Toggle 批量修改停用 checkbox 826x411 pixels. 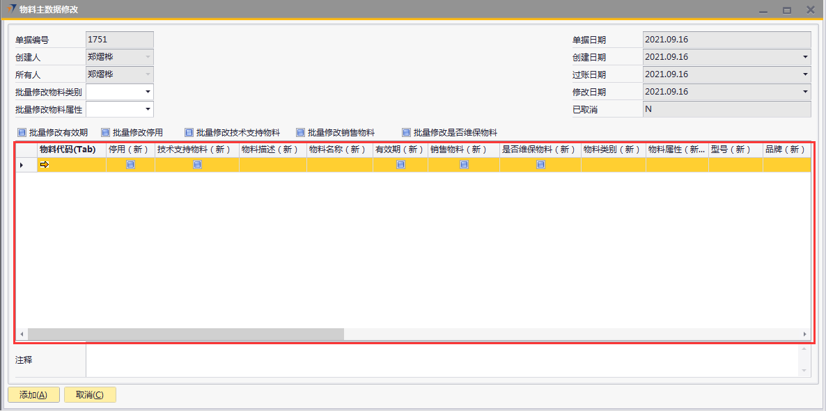[105, 132]
